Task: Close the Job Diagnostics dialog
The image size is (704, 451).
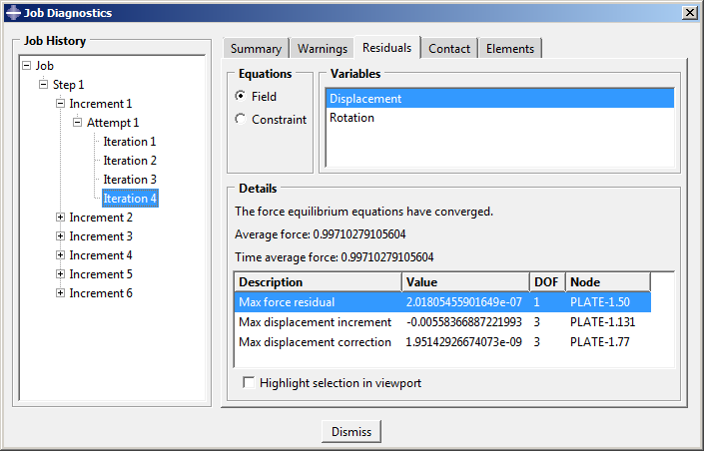Action: pos(688,12)
